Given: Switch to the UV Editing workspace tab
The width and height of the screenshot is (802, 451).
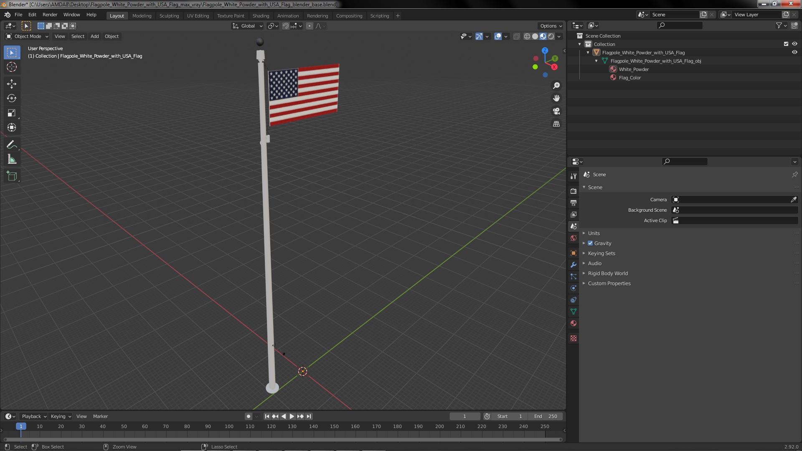Looking at the screenshot, I should tap(198, 16).
